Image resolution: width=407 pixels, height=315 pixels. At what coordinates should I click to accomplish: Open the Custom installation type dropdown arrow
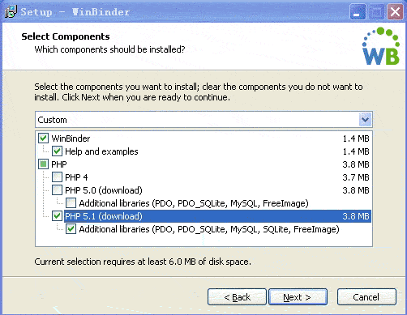tap(365, 120)
